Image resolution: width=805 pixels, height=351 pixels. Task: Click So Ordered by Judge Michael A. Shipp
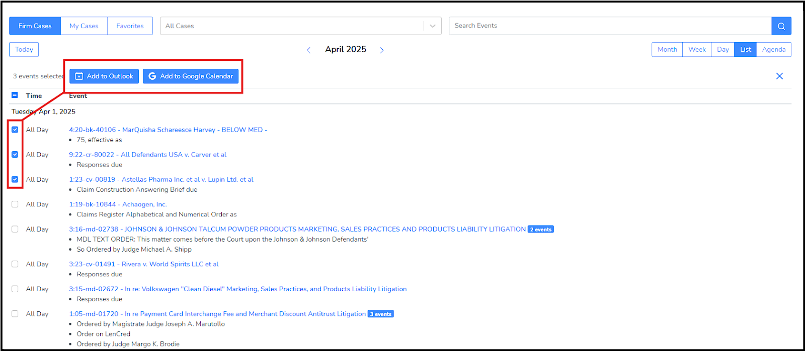pos(134,249)
